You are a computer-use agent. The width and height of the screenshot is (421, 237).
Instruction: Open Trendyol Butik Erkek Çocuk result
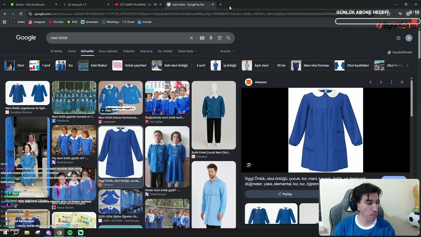(x=214, y=115)
